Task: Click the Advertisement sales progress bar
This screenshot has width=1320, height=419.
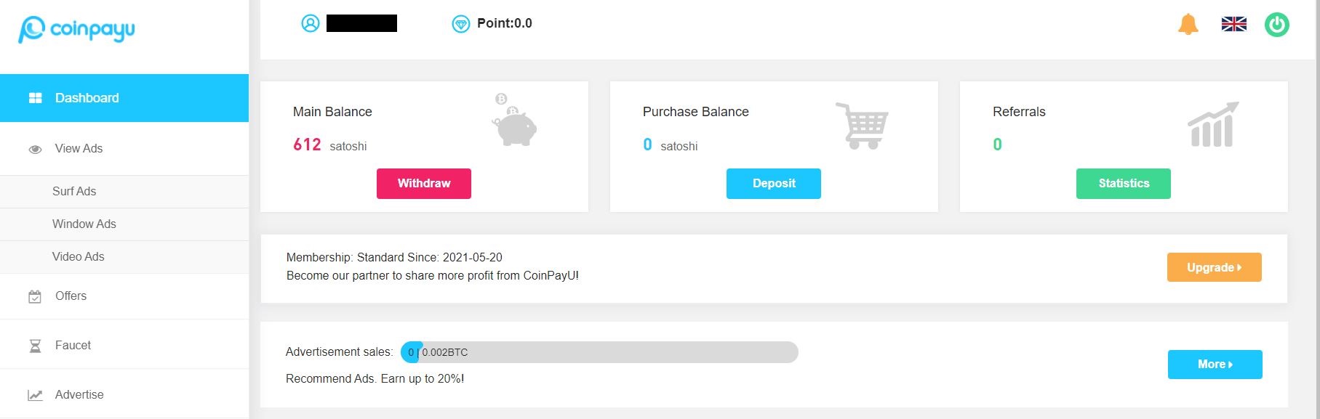Action: pyautogui.click(x=599, y=352)
